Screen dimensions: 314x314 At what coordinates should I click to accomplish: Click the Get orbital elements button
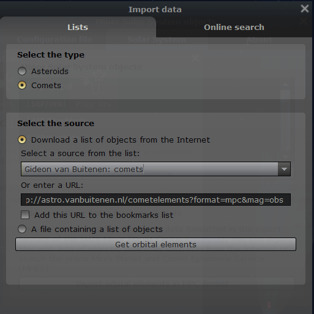tap(155, 244)
